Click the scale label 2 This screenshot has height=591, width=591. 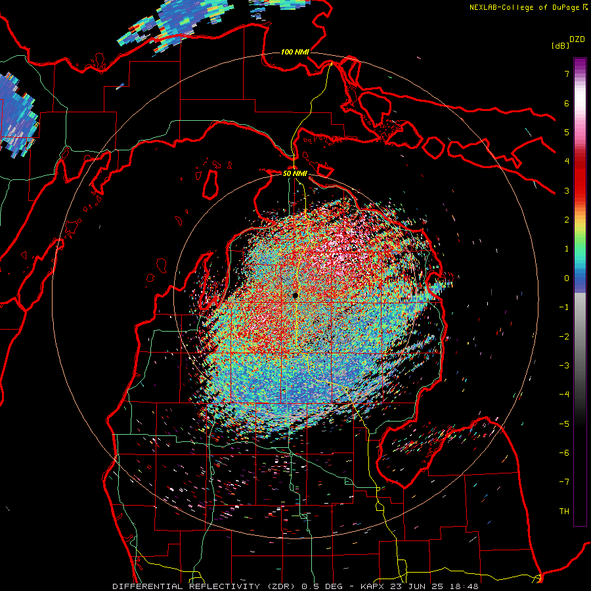click(x=567, y=220)
